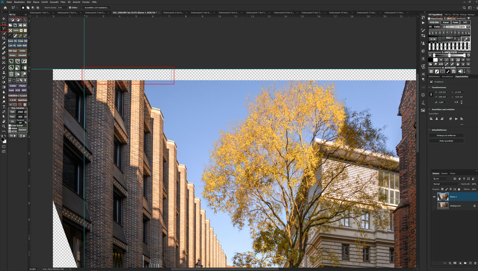The width and height of the screenshot is (478, 271).
Task: Open the layer filter type dropdown
Action: pos(441,179)
